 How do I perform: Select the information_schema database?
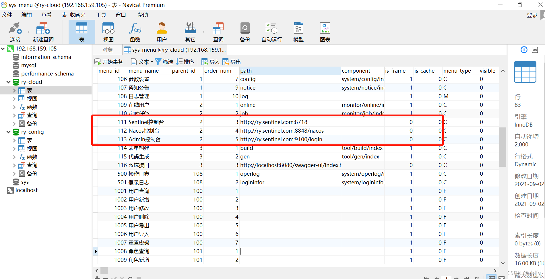coord(46,57)
